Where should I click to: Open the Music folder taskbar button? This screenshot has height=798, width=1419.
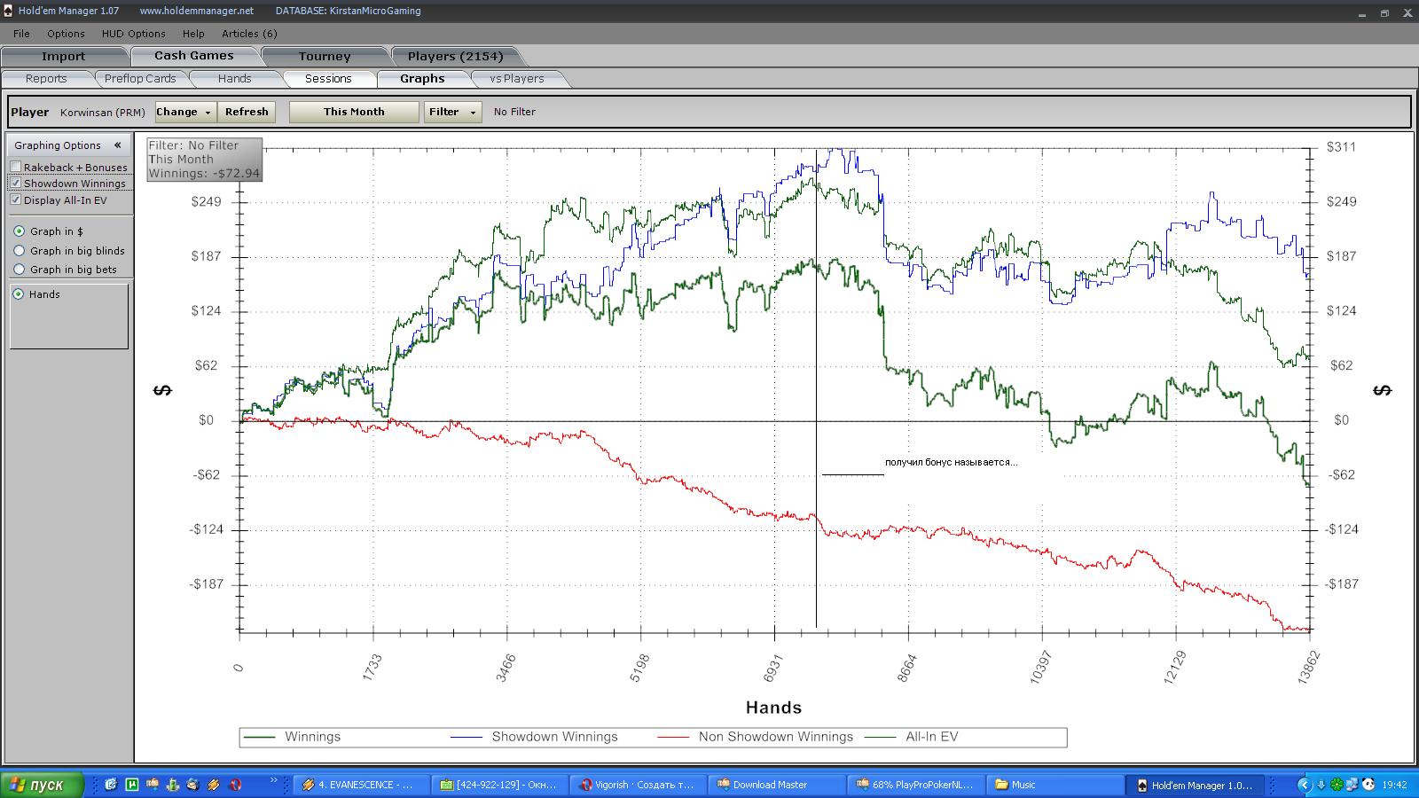tap(1023, 785)
